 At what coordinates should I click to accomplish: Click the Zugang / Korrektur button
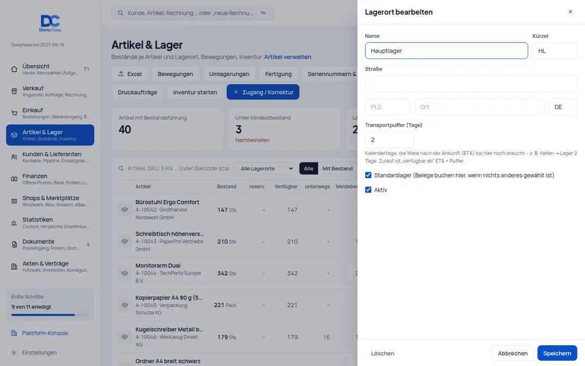coord(263,92)
